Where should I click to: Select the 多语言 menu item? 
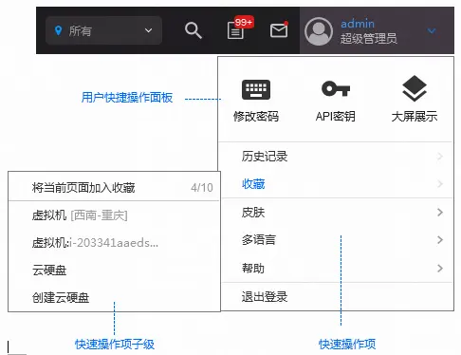click(338, 240)
